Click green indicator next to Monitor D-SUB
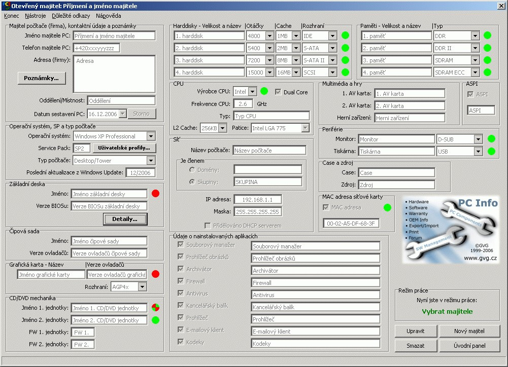The height and width of the screenshot is (367, 508). [x=491, y=139]
